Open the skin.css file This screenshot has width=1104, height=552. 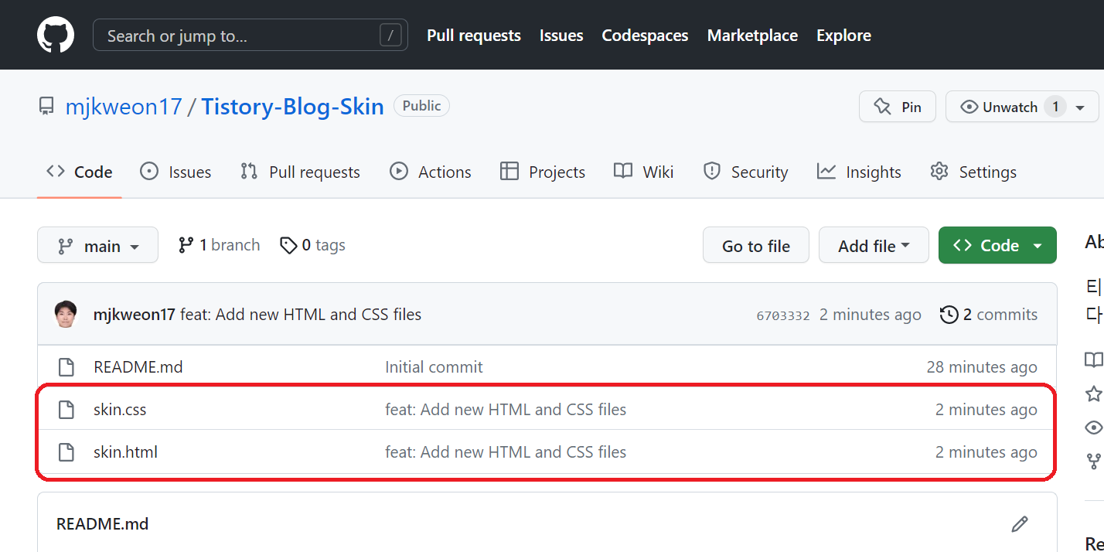[x=120, y=410]
